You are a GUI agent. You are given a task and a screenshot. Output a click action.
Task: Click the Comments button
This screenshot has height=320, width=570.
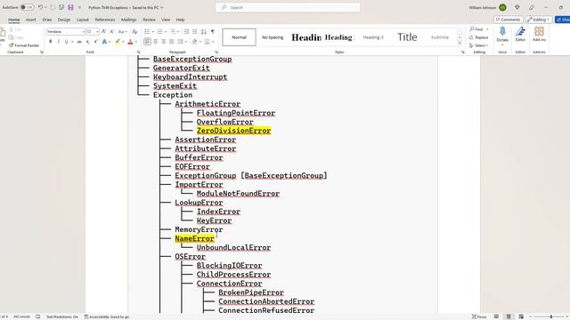(509, 20)
